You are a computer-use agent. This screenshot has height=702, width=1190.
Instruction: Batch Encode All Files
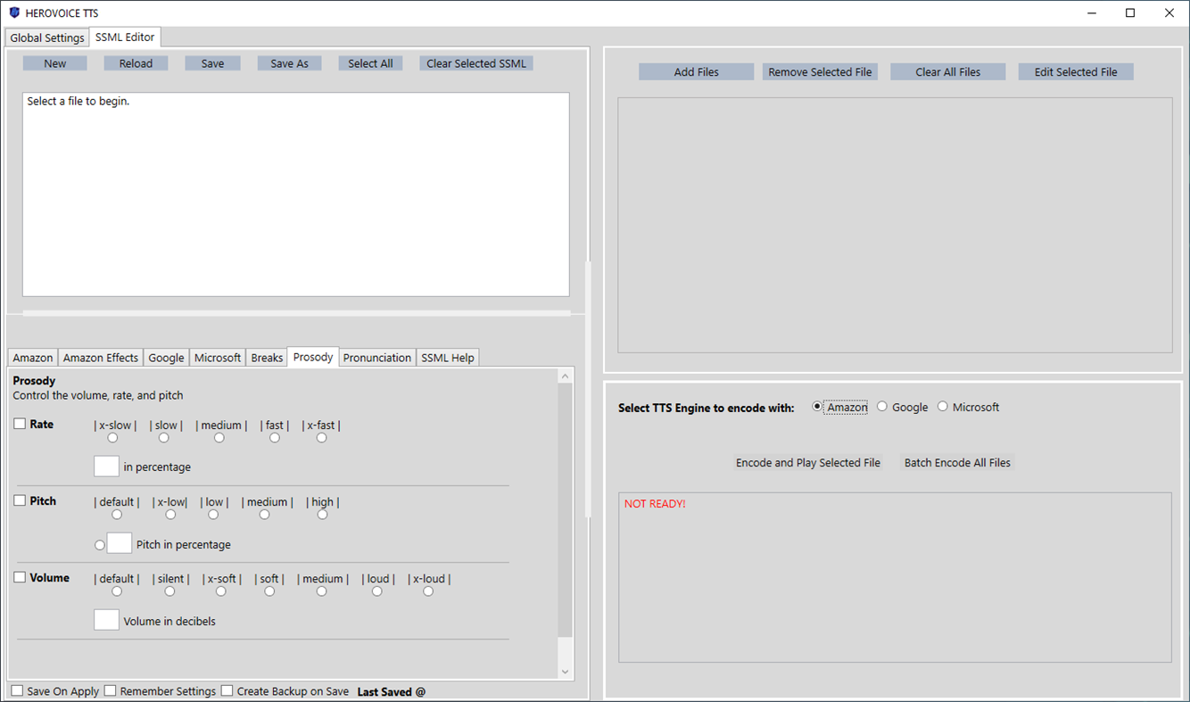[x=956, y=462]
